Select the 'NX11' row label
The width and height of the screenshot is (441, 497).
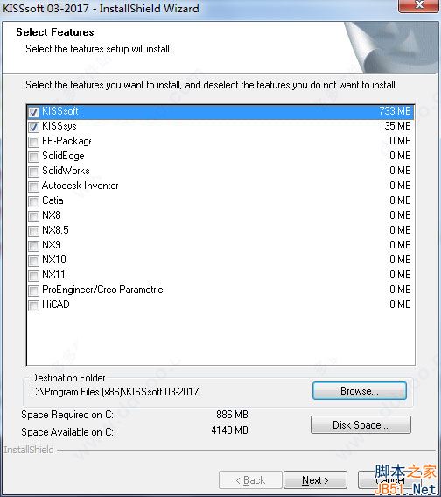click(x=53, y=275)
